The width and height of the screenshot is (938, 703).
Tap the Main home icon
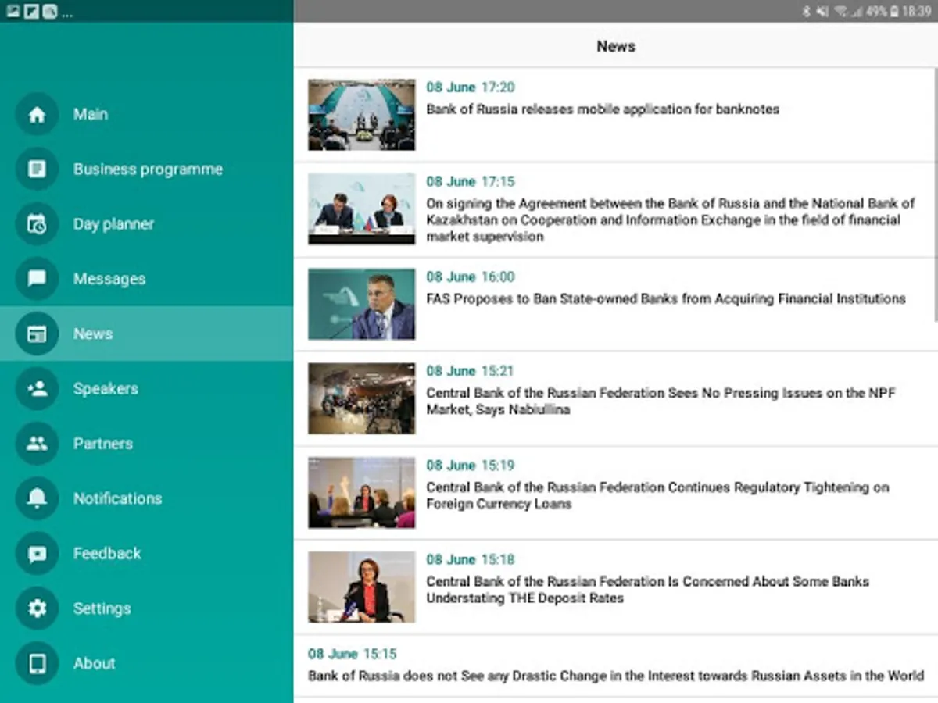(37, 114)
